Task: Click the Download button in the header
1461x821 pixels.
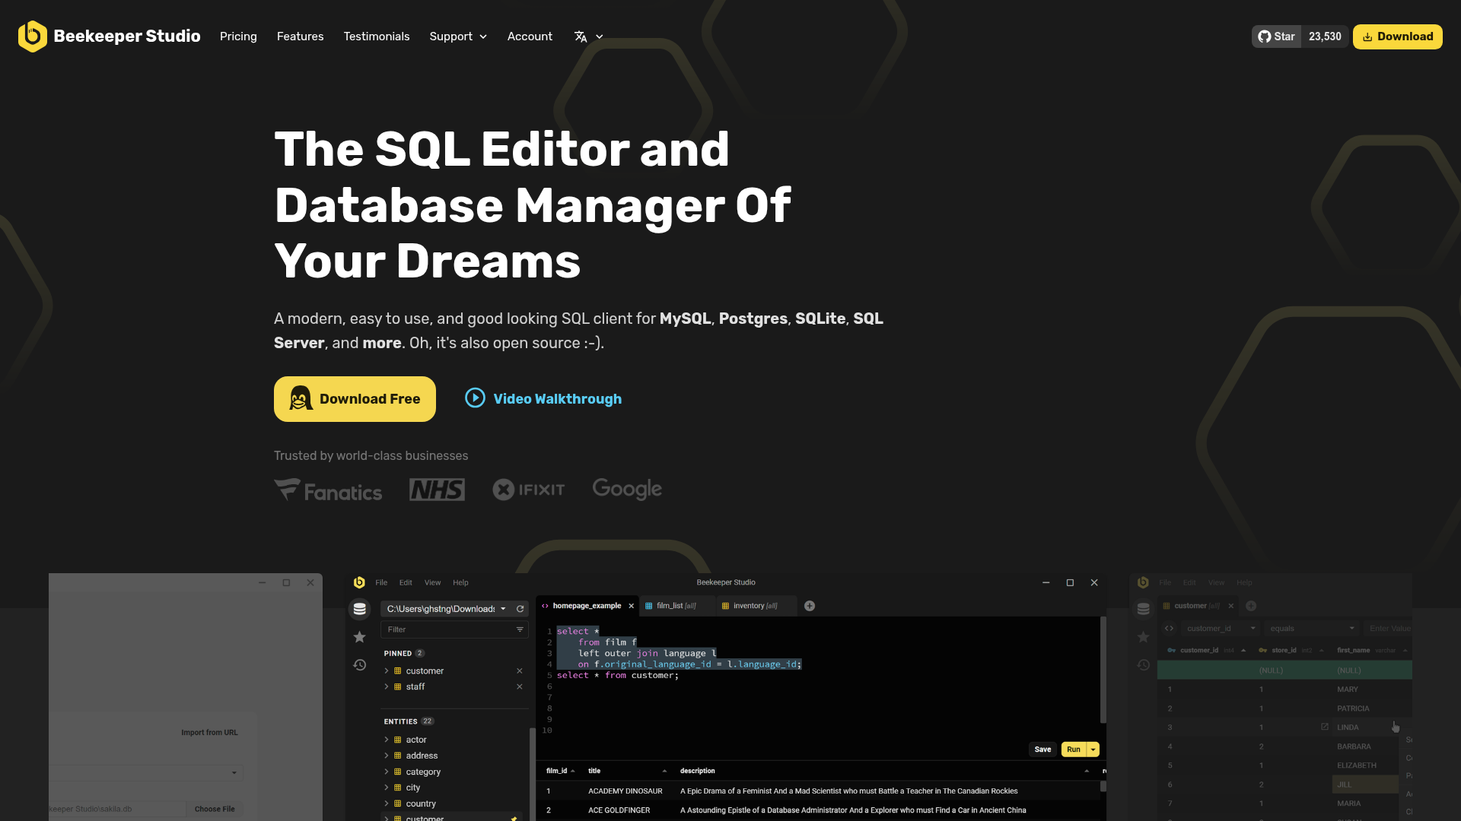Action: pyautogui.click(x=1397, y=36)
